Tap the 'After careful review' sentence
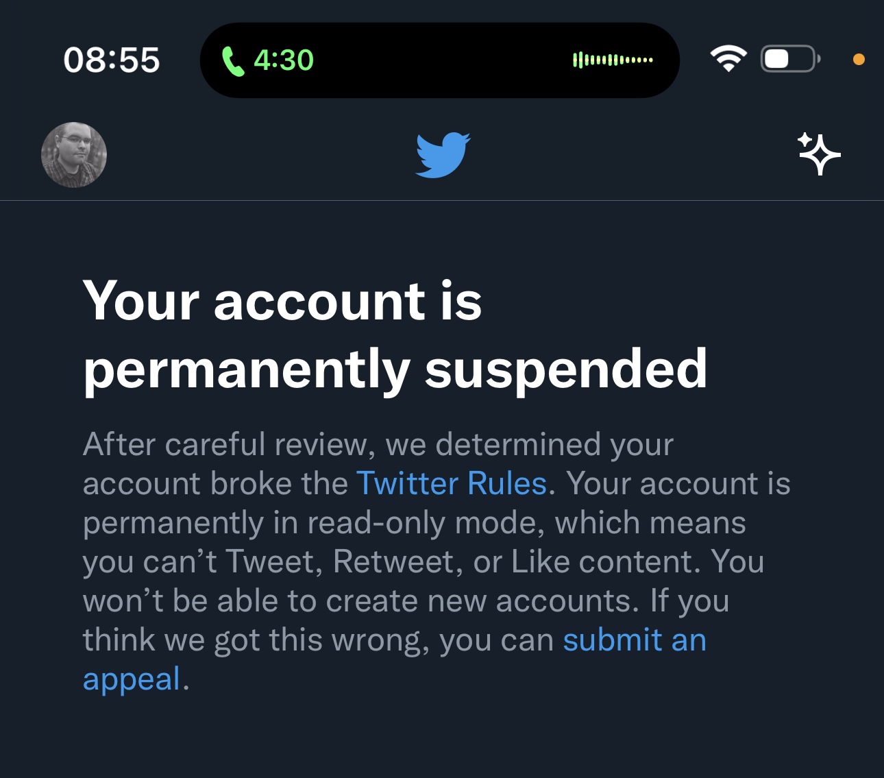 (x=225, y=444)
